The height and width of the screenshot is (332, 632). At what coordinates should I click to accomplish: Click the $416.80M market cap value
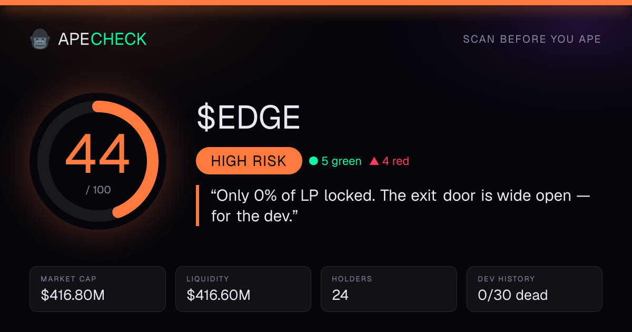tap(73, 295)
